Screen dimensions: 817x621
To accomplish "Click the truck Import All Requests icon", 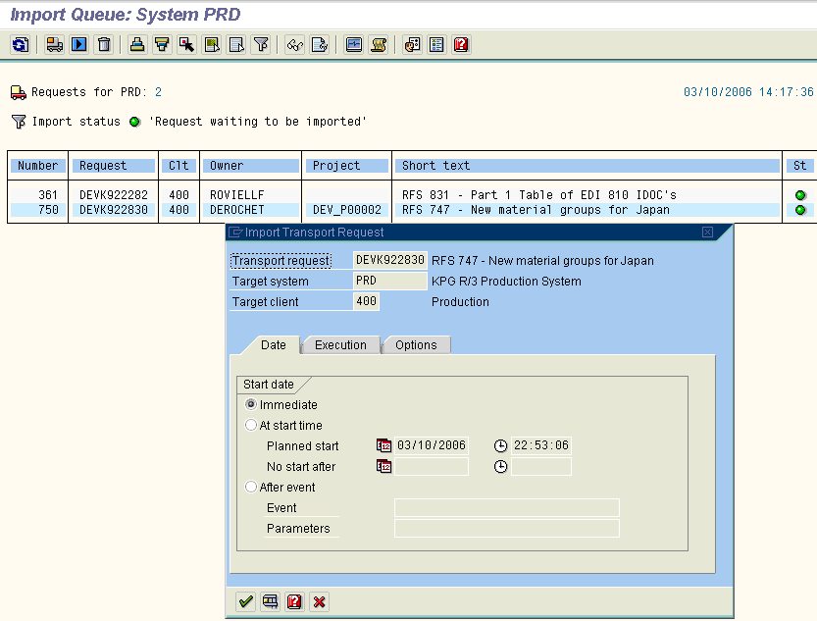I will point(54,45).
